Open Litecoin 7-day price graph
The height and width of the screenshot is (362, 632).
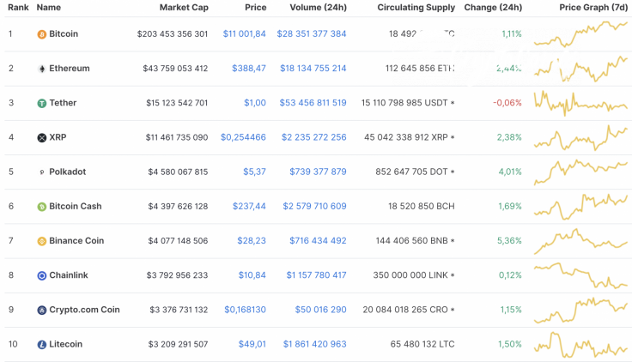point(580,345)
